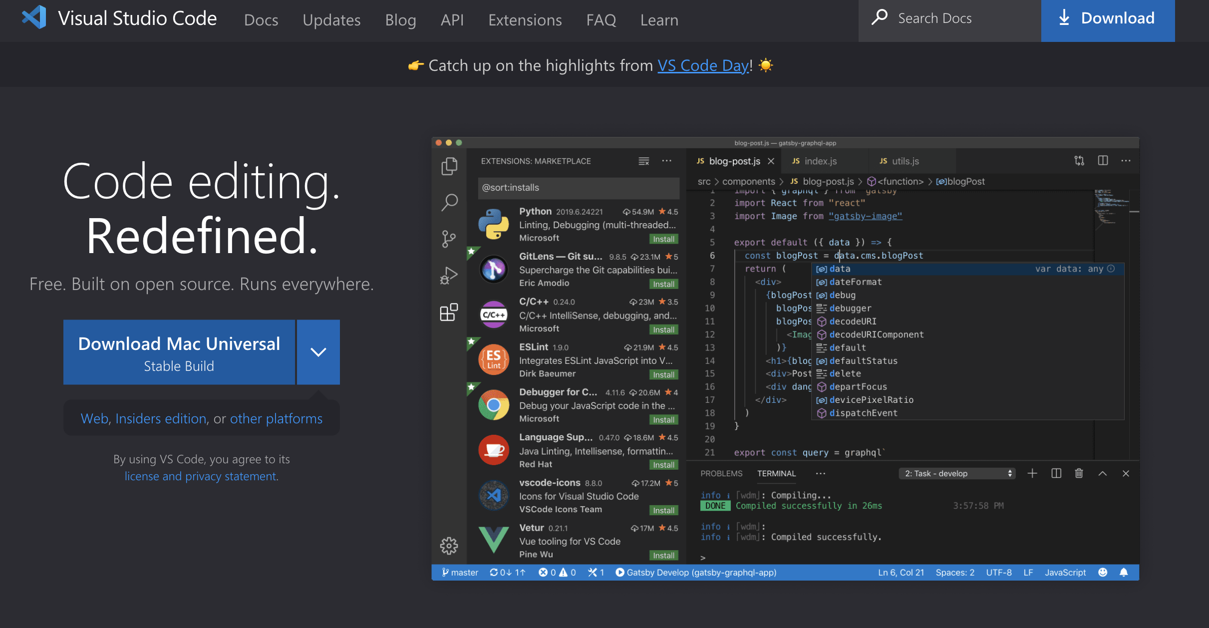Click the ESLint extension icon
Viewport: 1209px width, 628px height.
point(494,360)
